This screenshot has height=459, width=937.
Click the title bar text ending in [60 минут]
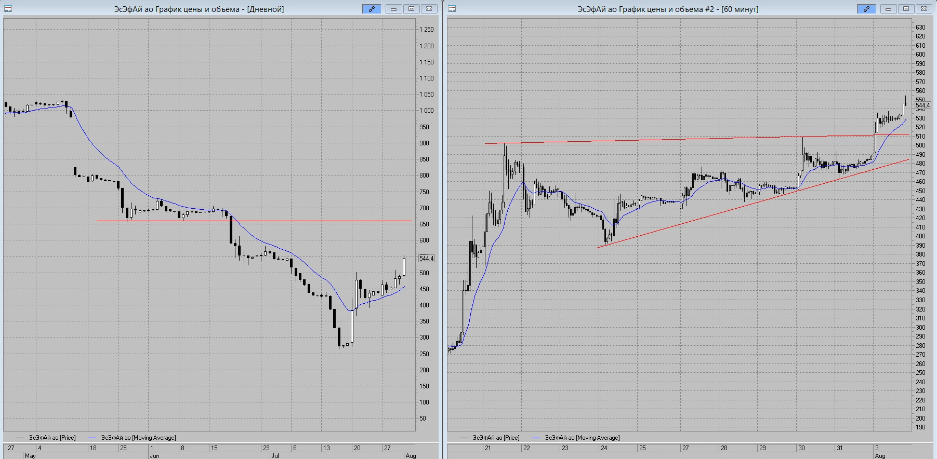668,9
